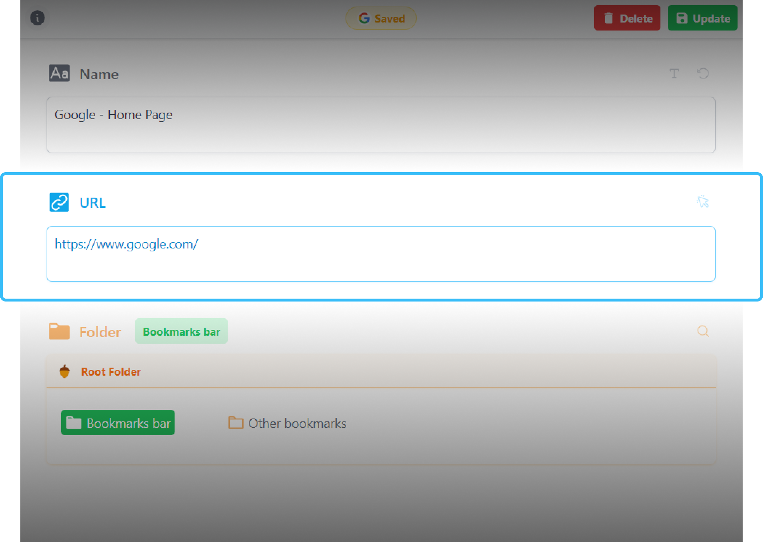This screenshot has height=542, width=763.
Task: Select the T text-format icon beside Name
Action: 674,74
